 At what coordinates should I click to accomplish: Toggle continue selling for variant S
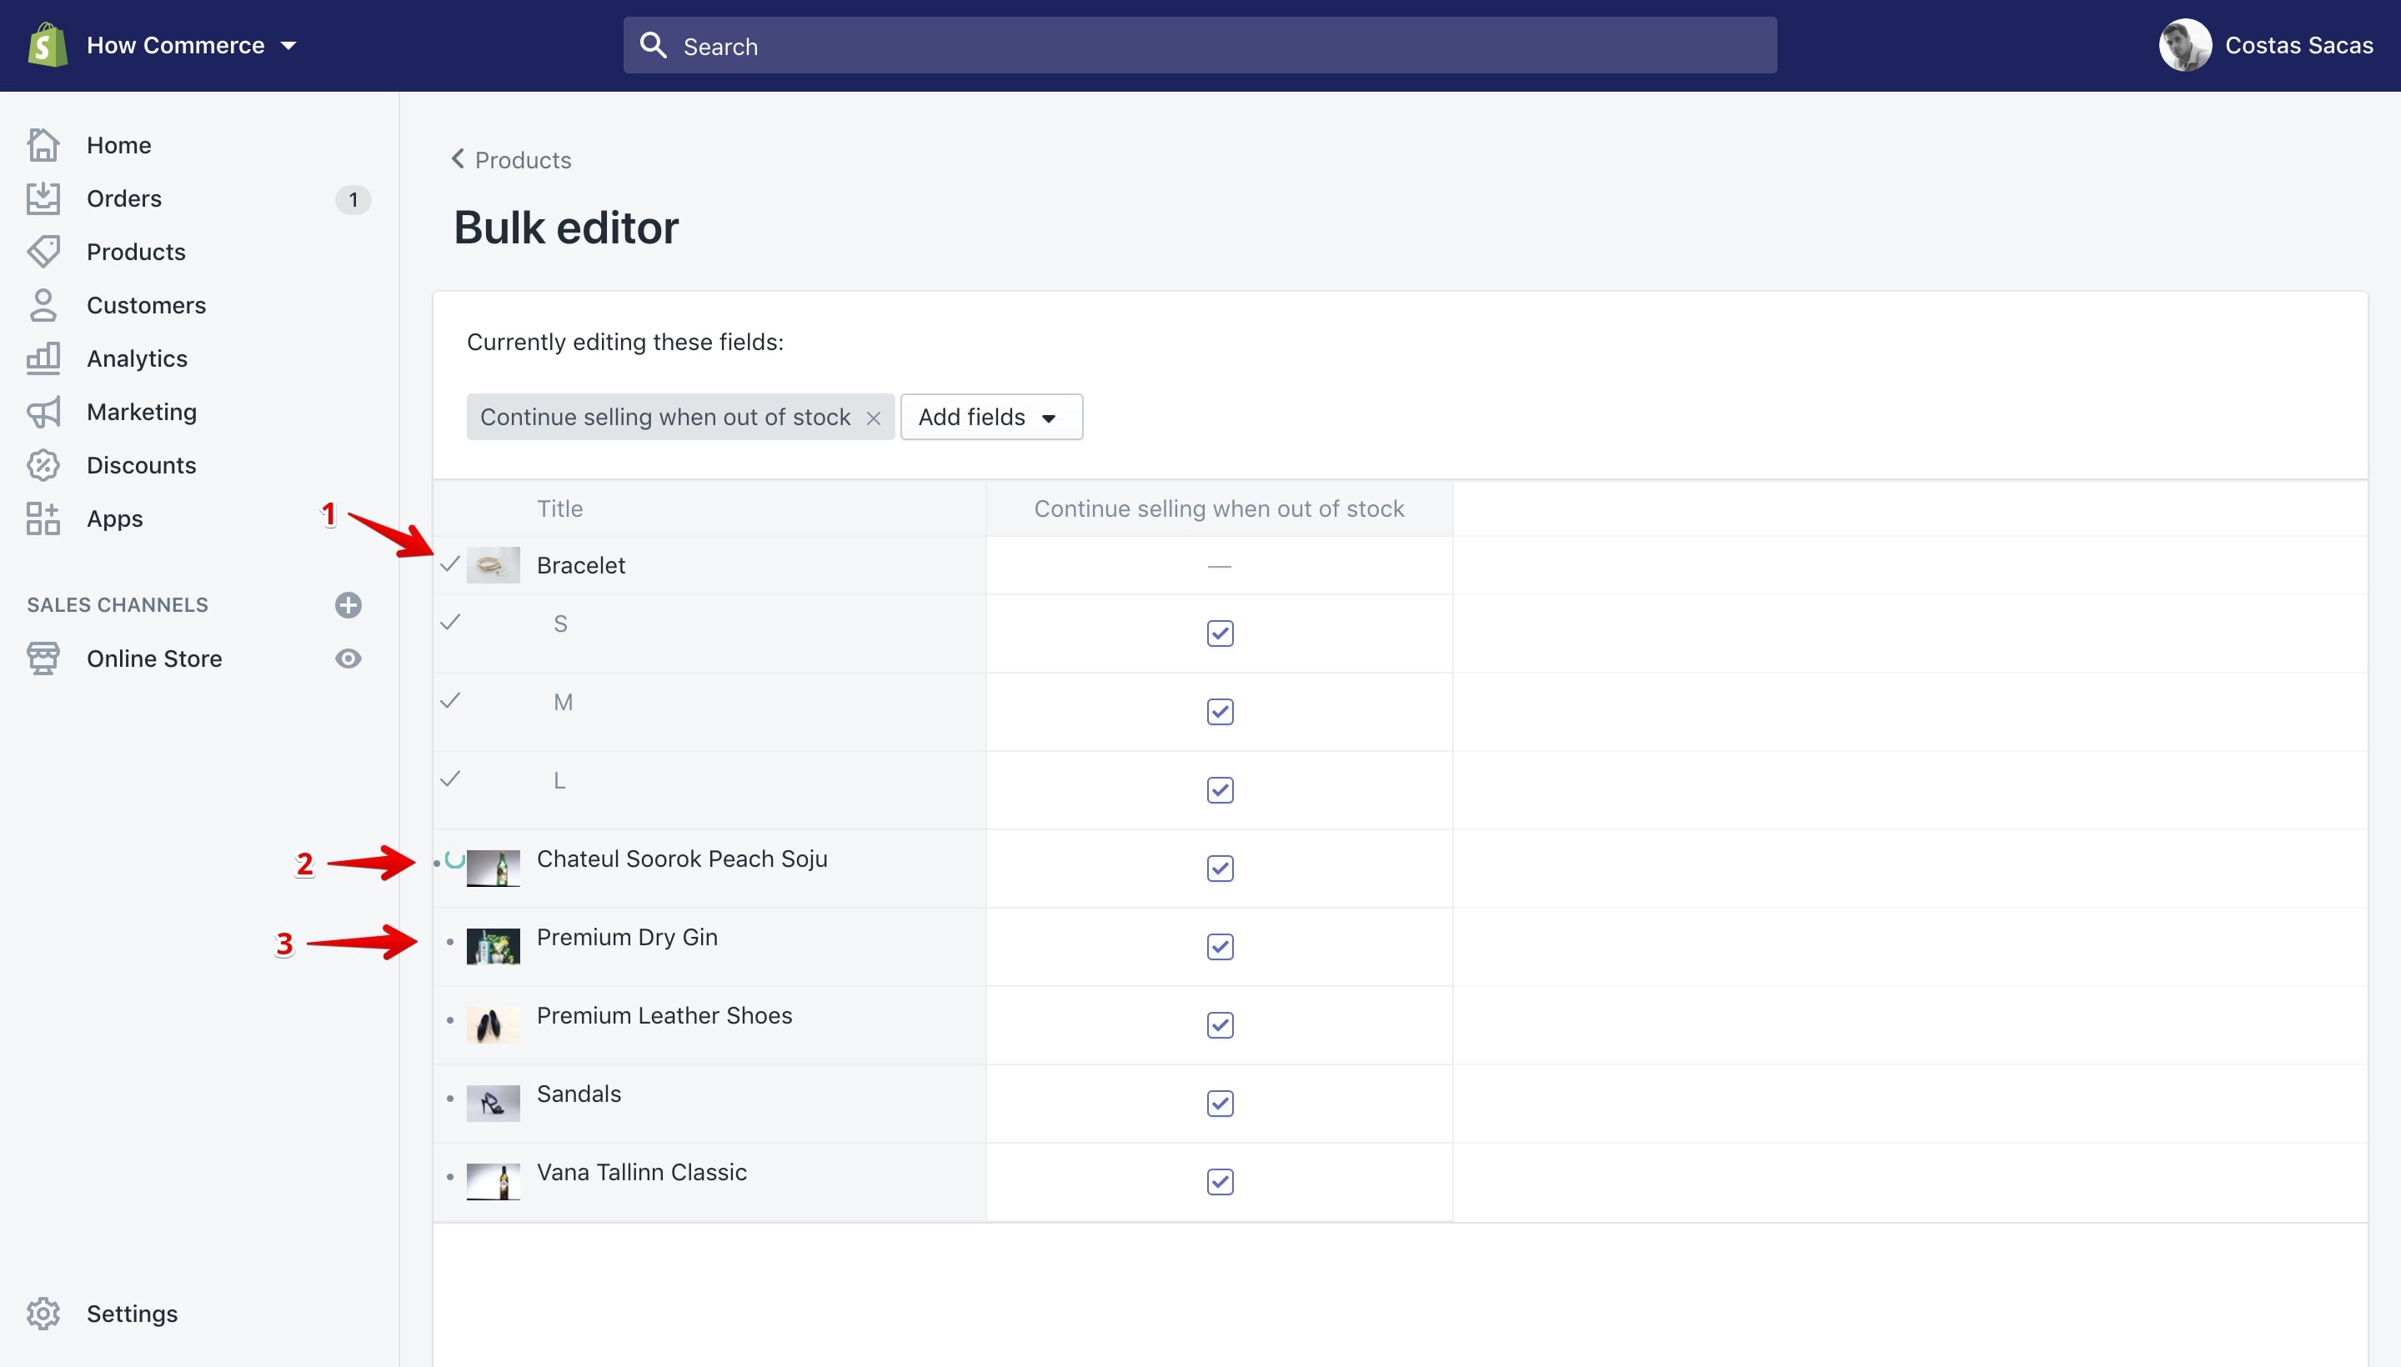click(x=1220, y=633)
